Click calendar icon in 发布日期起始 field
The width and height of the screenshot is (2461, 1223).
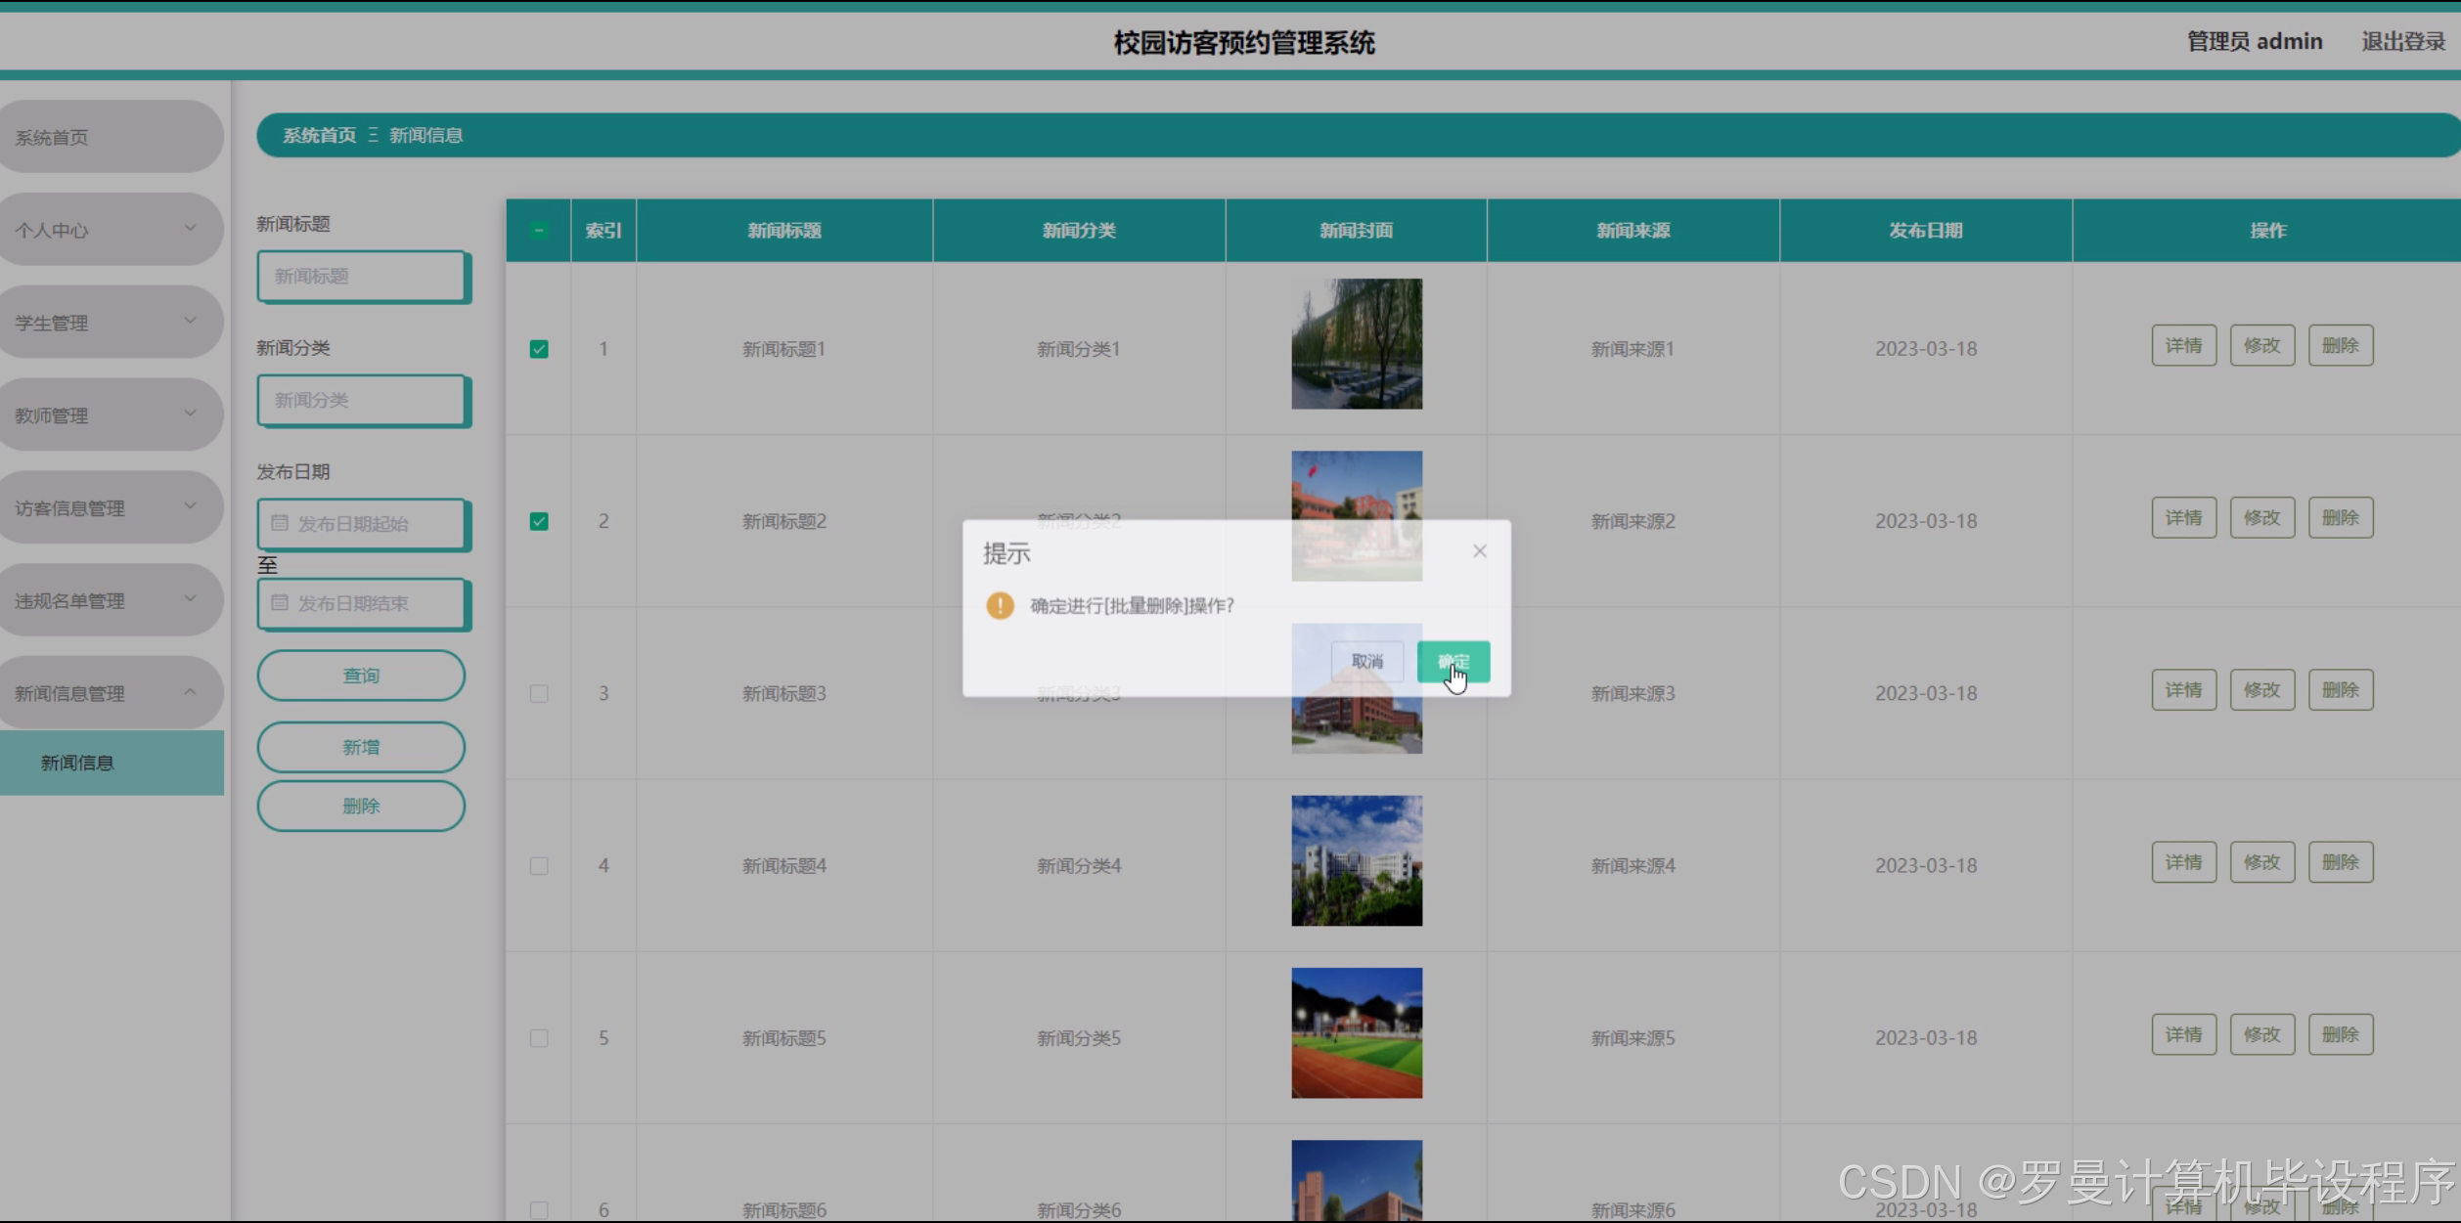click(280, 524)
